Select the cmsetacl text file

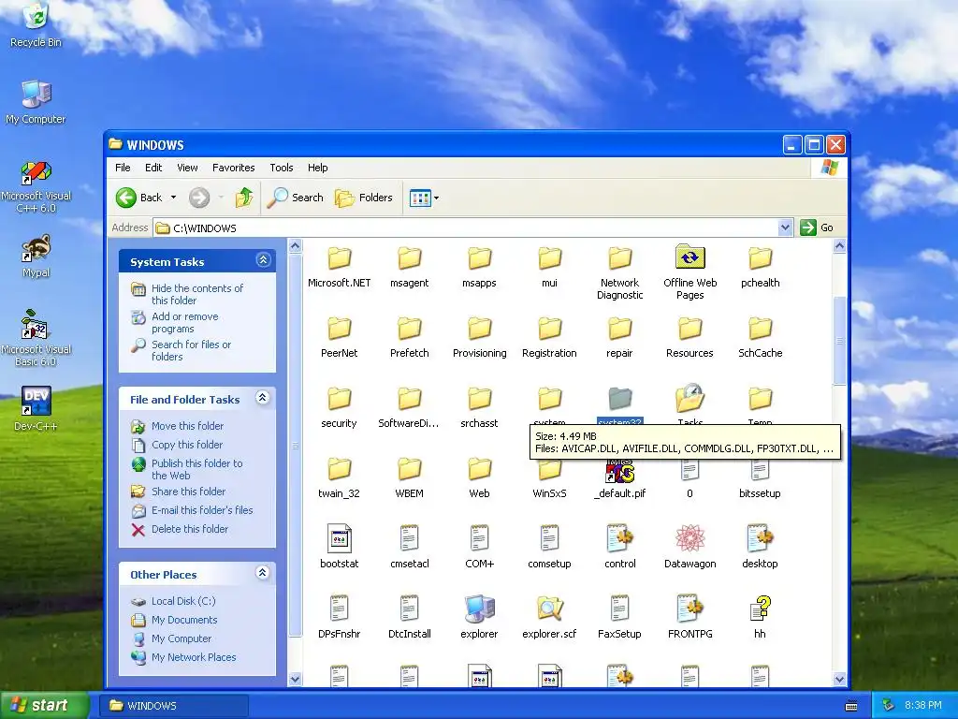pos(410,547)
